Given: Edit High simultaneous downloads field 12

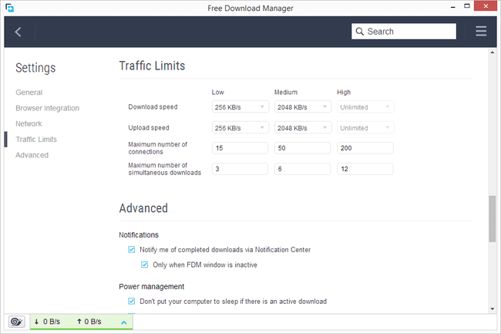Looking at the screenshot, I should point(365,169).
